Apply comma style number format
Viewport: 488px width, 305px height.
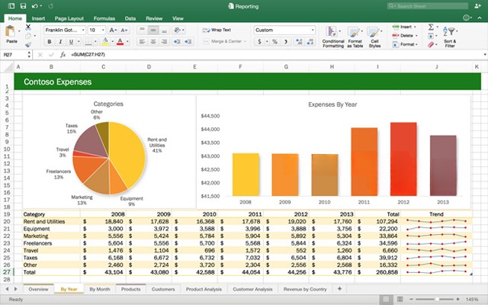click(286, 42)
